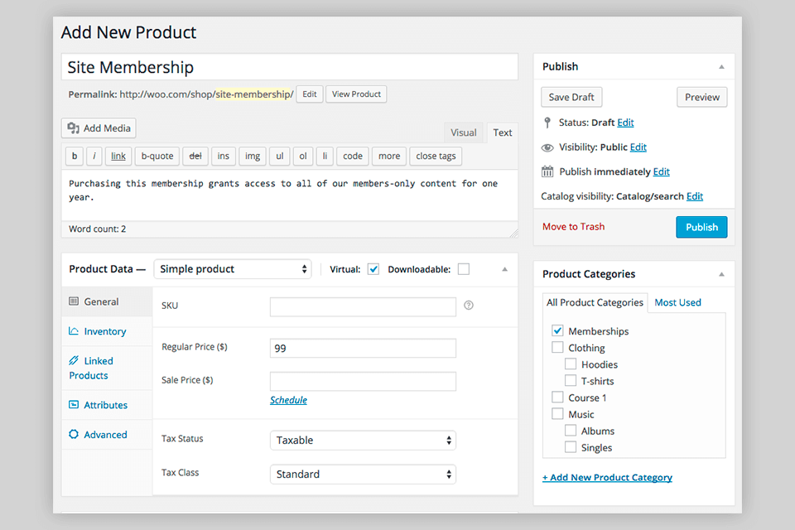
Task: Collapse the Product Categories panel arrow
Action: point(721,274)
